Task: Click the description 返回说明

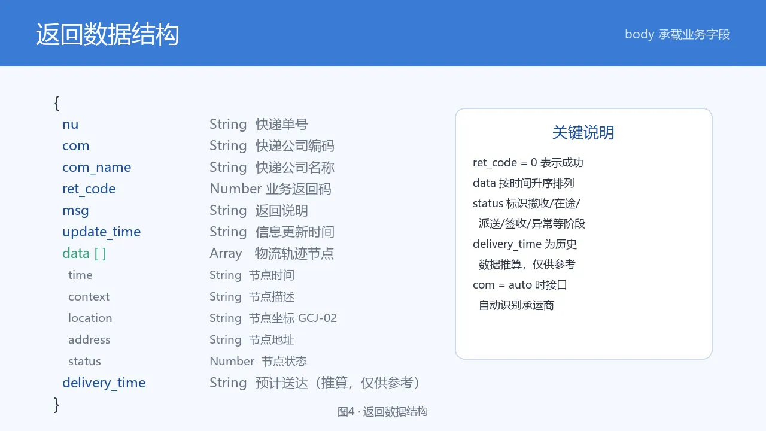Action: (282, 211)
